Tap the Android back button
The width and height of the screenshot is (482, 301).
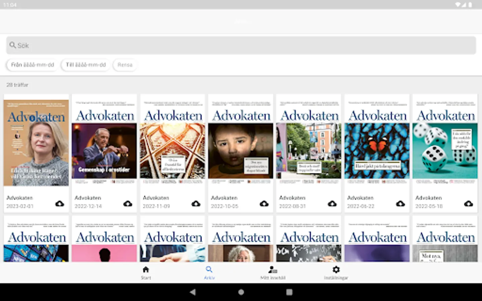pos(192,292)
